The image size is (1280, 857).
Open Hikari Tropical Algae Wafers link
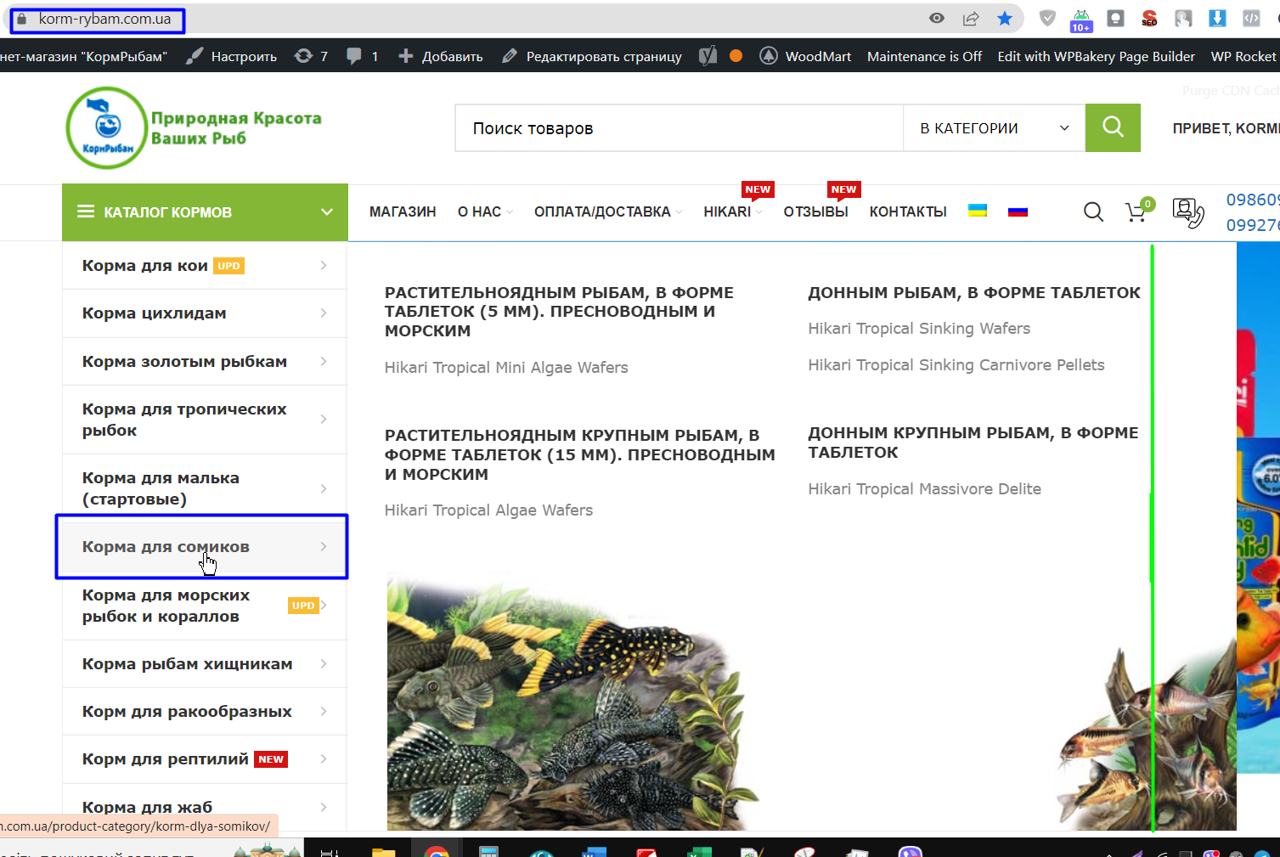[x=488, y=510]
